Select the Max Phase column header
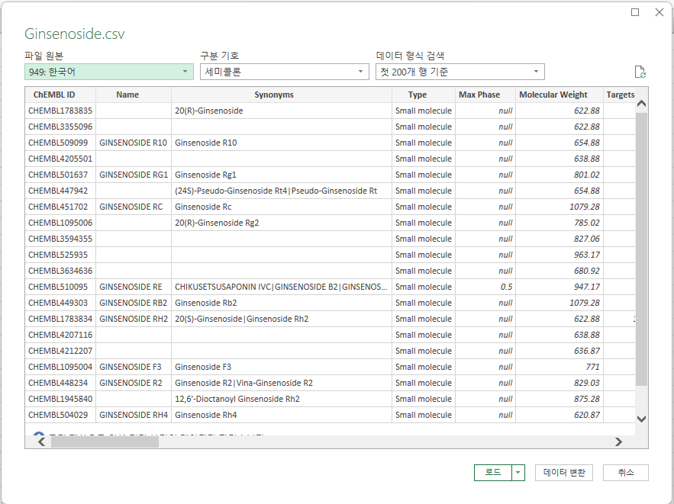The image size is (674, 504). click(485, 95)
